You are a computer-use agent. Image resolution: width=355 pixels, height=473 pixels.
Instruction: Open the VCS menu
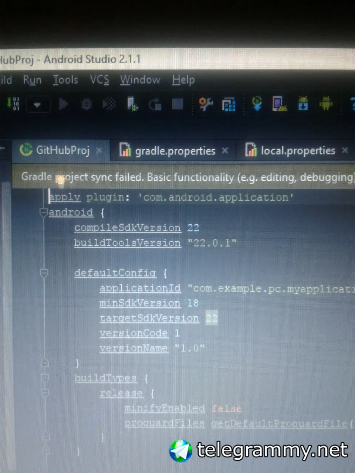(x=99, y=80)
